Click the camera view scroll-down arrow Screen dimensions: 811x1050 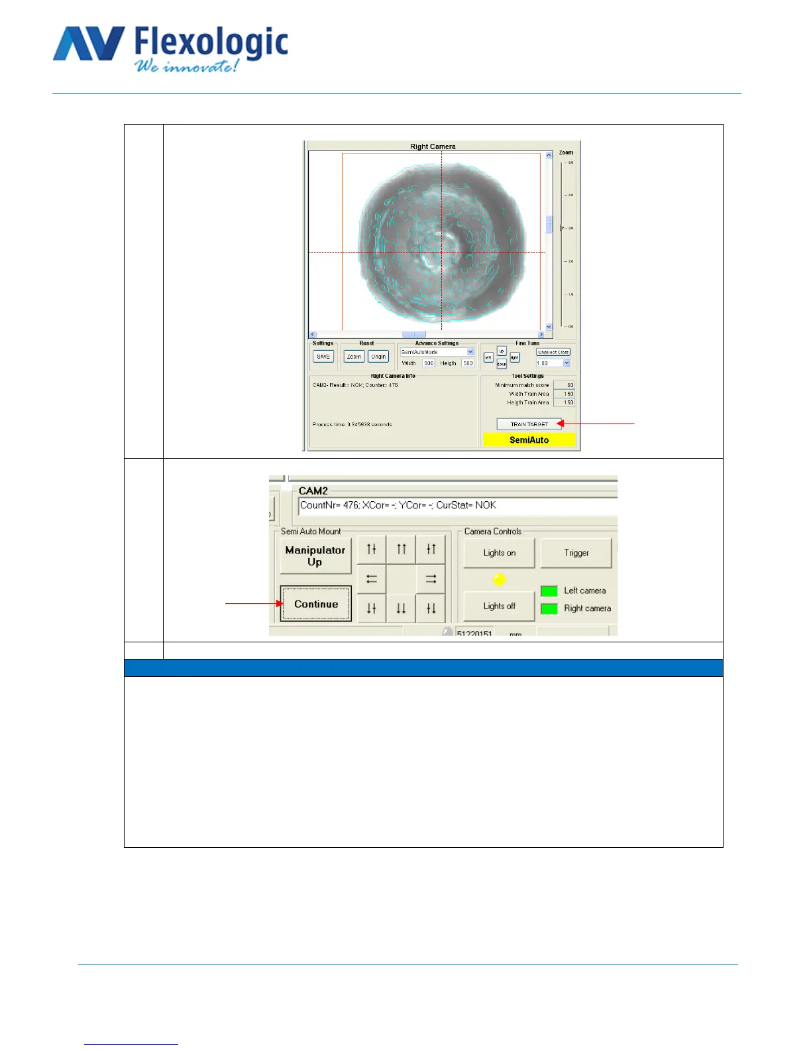(x=549, y=327)
